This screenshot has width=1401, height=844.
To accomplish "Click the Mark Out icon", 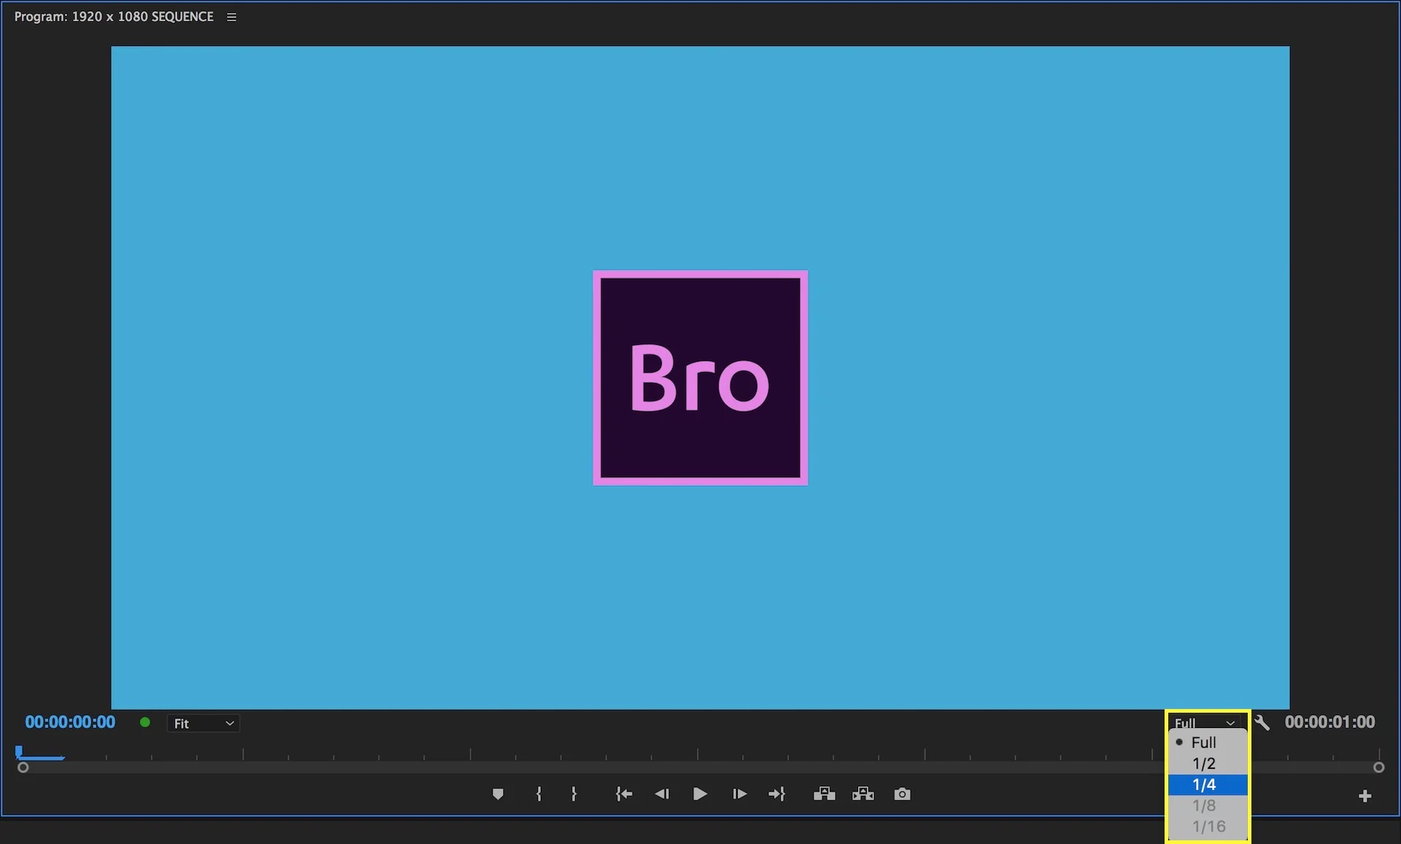I will pyautogui.click(x=574, y=794).
